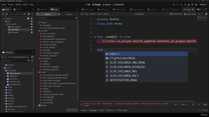Add a new node with plus icon

pyautogui.click(x=3, y=14)
